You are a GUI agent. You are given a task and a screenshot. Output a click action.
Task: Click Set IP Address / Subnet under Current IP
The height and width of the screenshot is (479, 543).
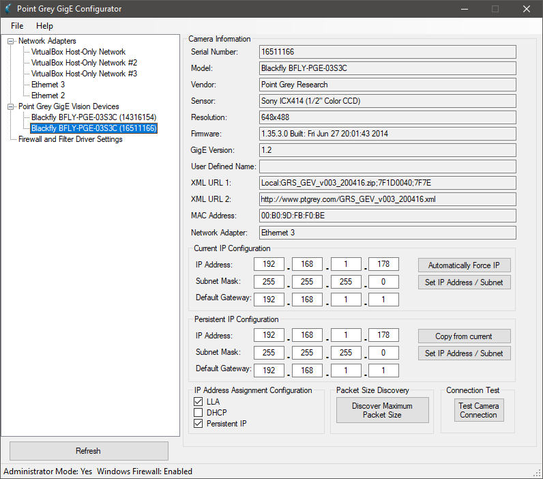pyautogui.click(x=464, y=282)
